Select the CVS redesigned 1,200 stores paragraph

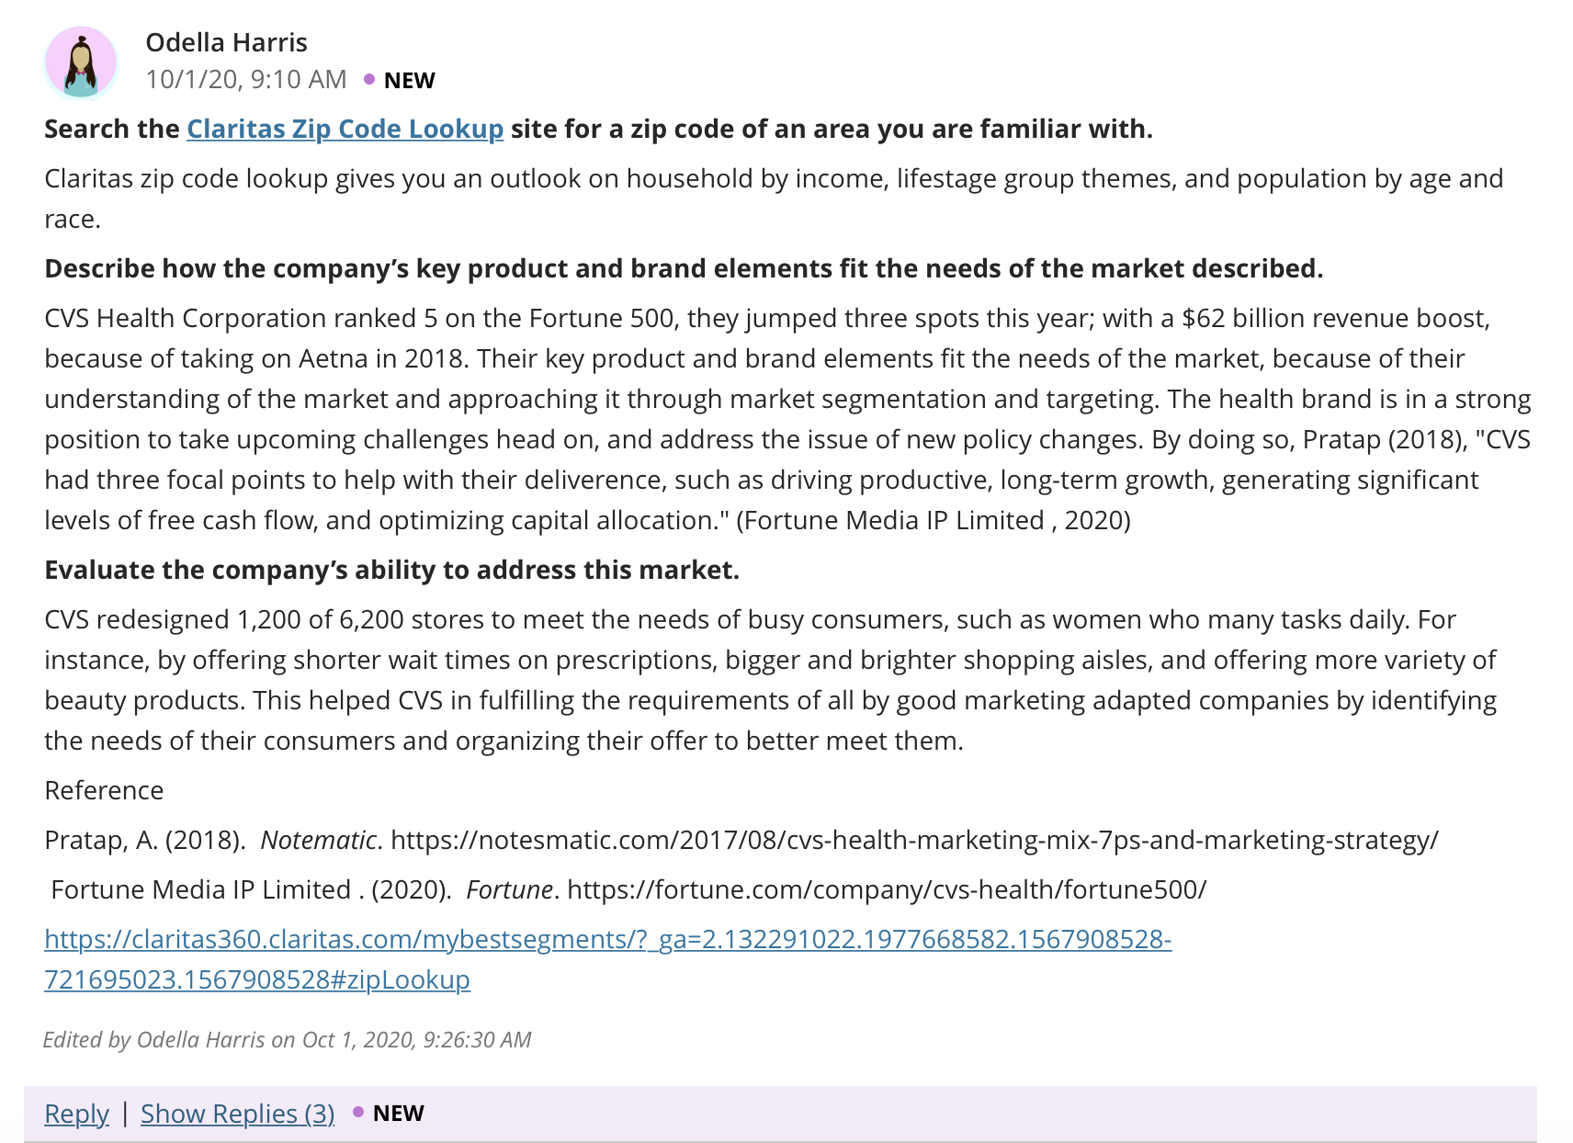coord(771,680)
